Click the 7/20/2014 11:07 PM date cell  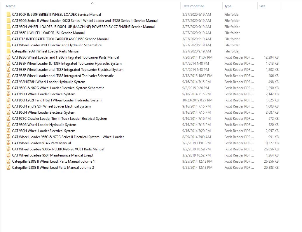[x=197, y=57]
